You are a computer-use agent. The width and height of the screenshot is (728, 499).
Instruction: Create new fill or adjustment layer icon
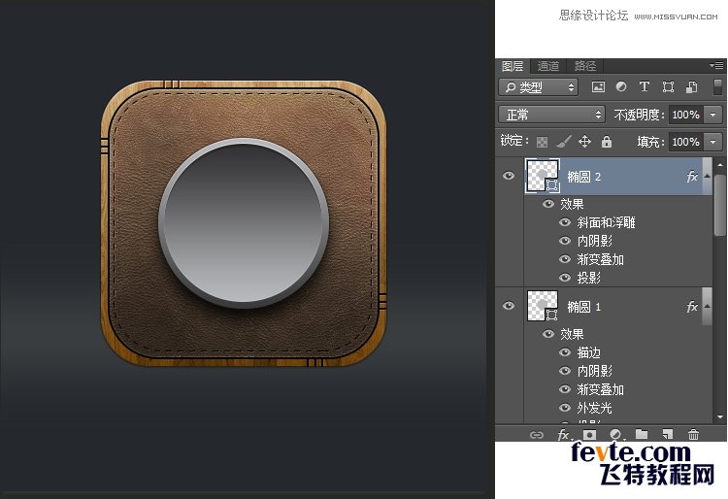pyautogui.click(x=615, y=435)
